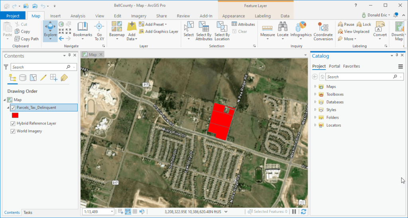Screen dimensions: 408x218
Task: Open Coordinate Conversion
Action: pos(323,31)
